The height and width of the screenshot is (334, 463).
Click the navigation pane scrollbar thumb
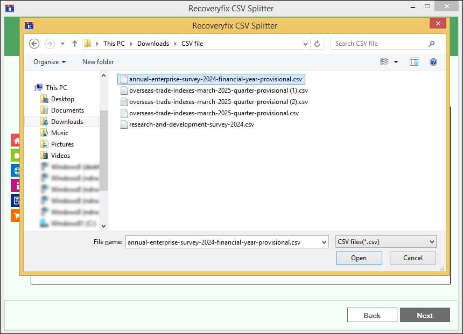(x=104, y=150)
